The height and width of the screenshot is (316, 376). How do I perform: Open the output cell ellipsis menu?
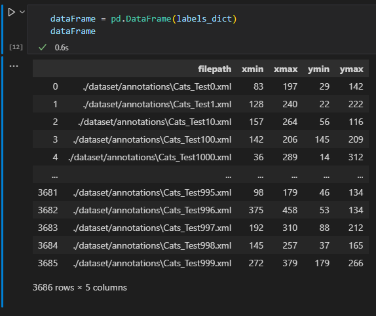14,66
